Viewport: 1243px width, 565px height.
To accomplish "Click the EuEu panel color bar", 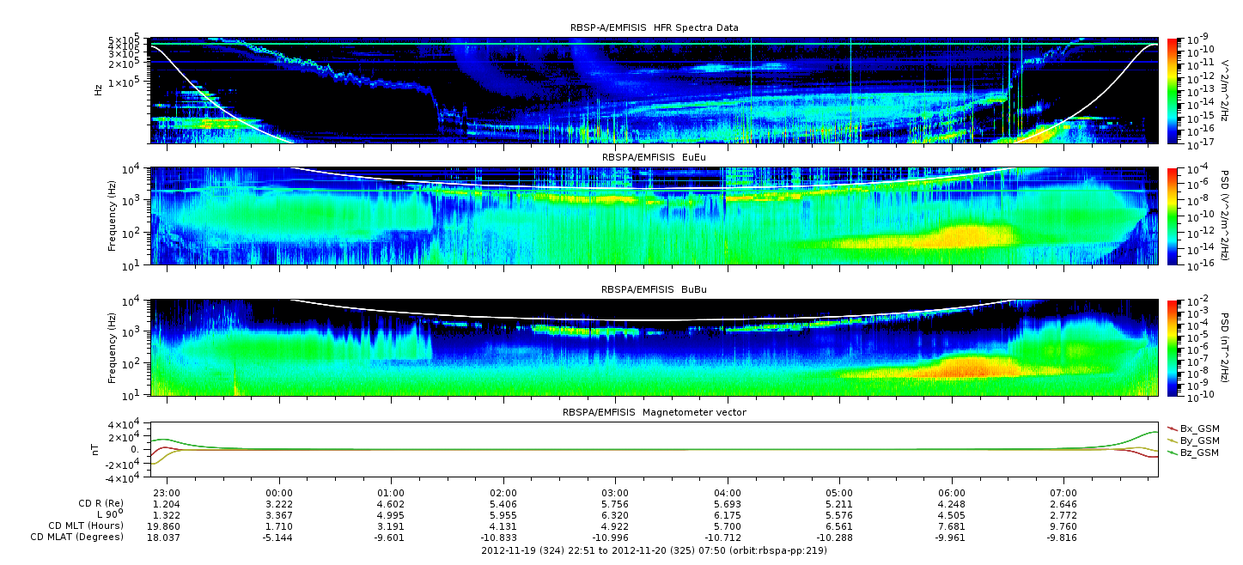I will pos(1172,216).
